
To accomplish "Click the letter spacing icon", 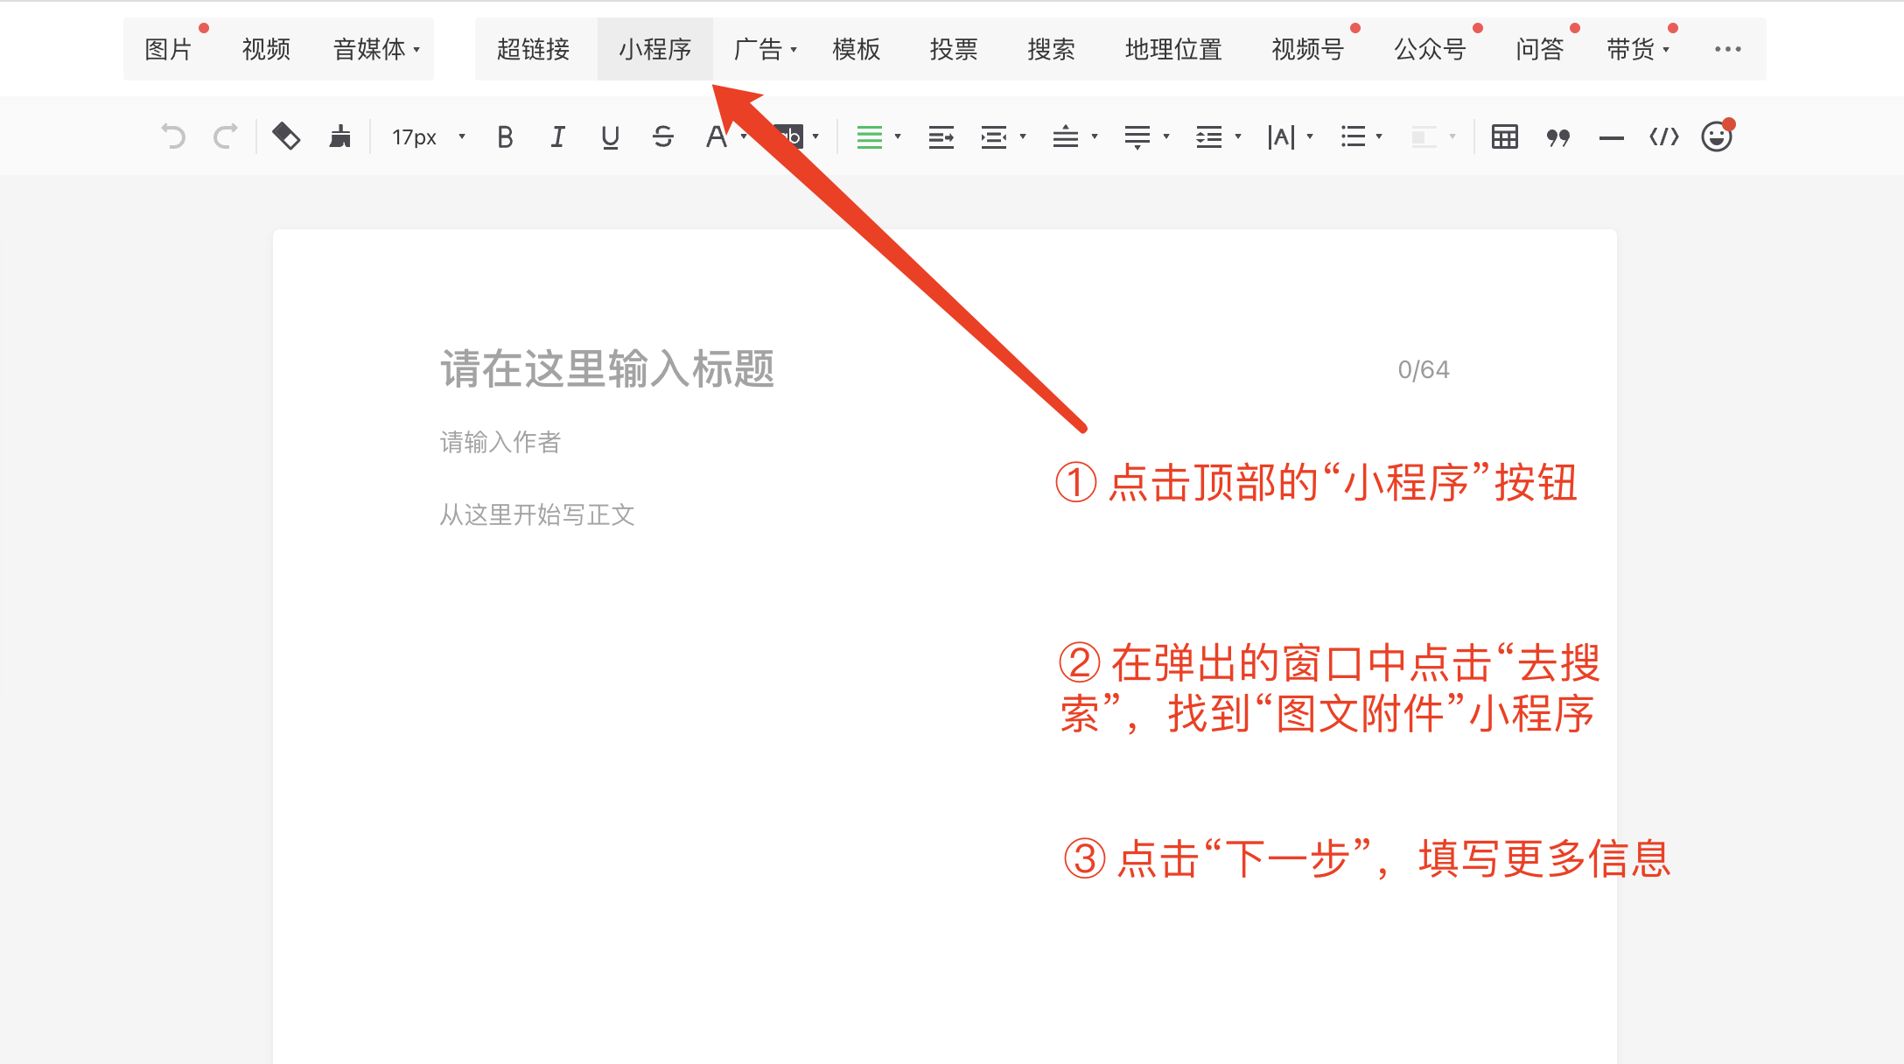I will pos(1281,137).
